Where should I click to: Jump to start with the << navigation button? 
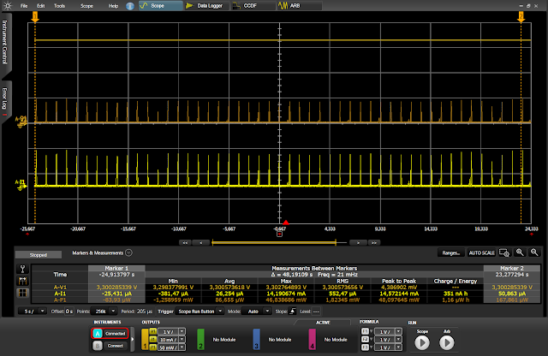185,242
